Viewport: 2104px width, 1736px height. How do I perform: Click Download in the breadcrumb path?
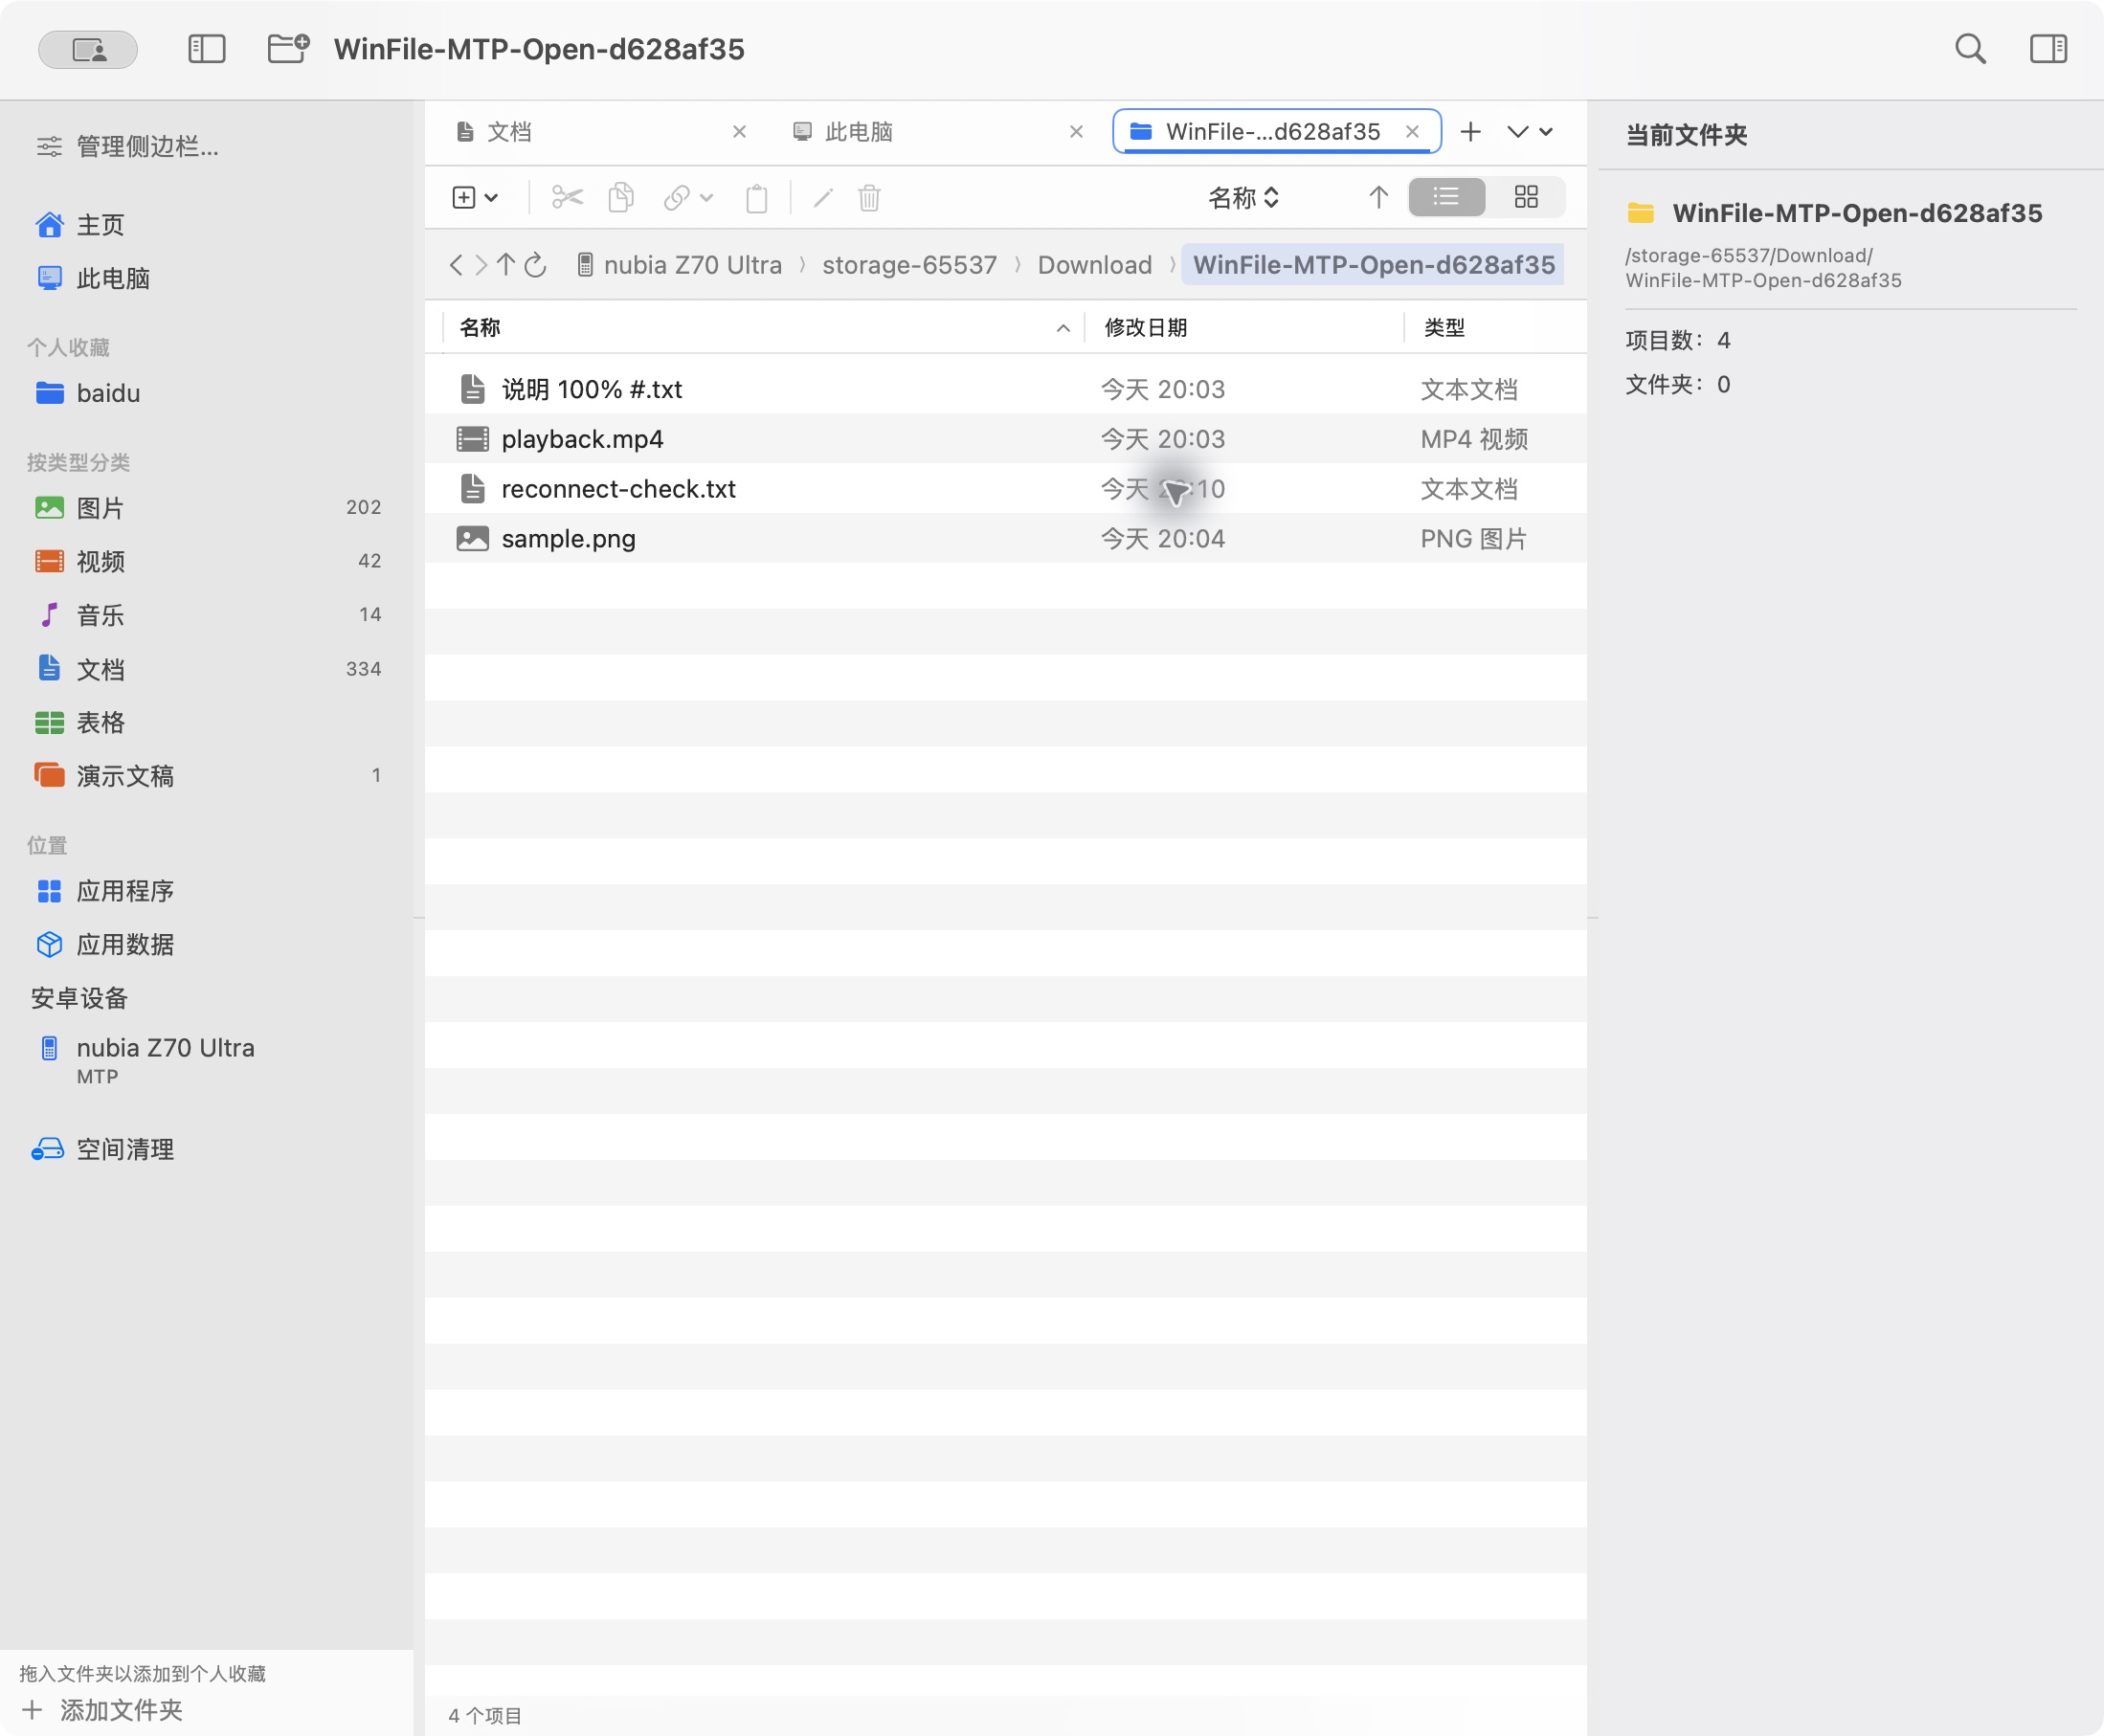1094,265
